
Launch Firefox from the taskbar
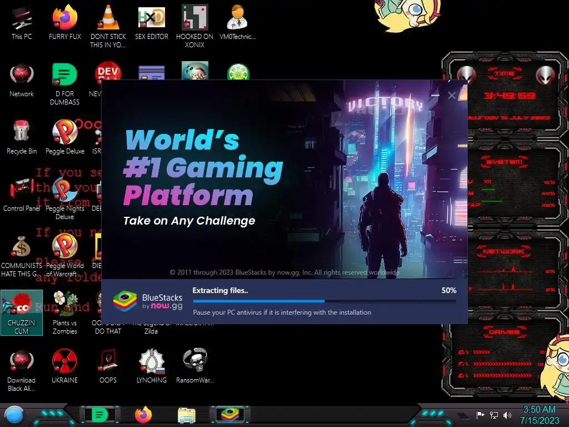tap(143, 415)
